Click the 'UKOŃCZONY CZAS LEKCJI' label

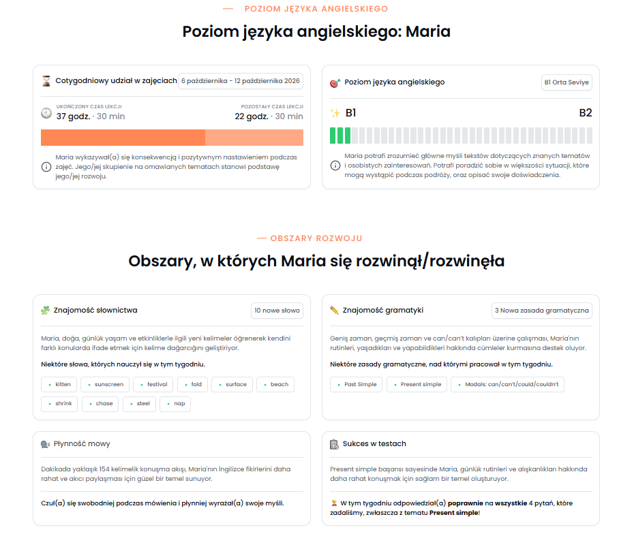tap(89, 107)
